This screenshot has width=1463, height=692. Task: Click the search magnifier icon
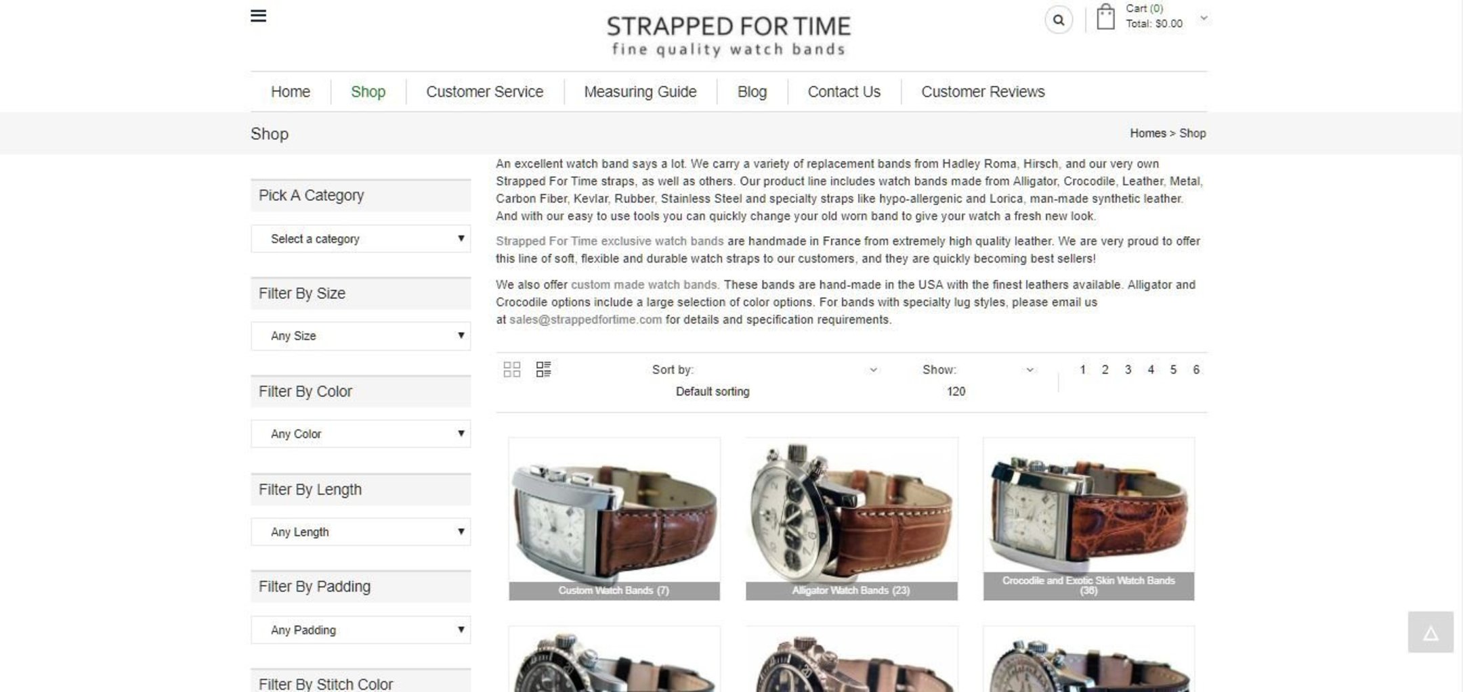(x=1059, y=20)
